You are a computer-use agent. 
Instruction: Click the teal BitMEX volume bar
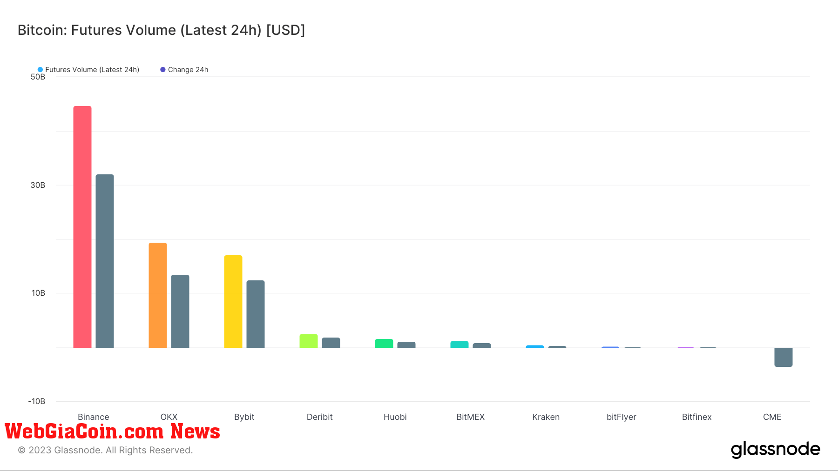point(460,345)
